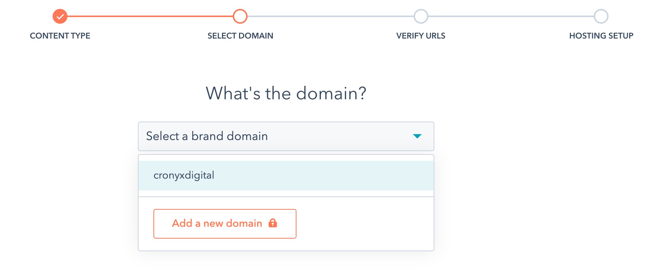This screenshot has height=269, width=653.
Task: Jump to the VERIFY URLS step label
Action: pos(421,36)
